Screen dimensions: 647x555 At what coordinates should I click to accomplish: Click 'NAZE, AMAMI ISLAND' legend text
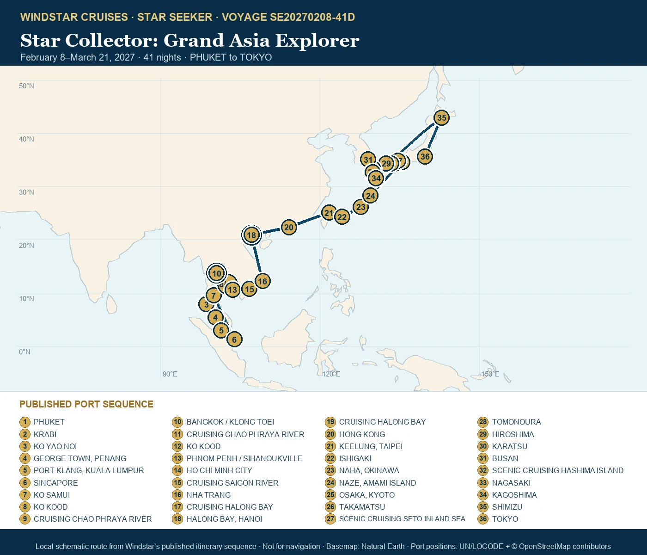coord(378,483)
